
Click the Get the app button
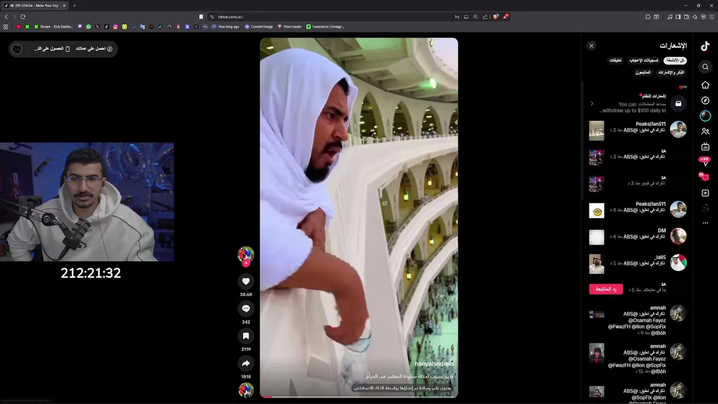[52, 49]
